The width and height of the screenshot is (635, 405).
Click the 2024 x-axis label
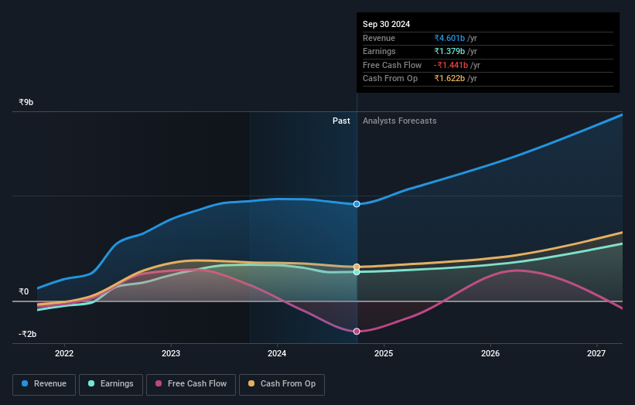(277, 353)
